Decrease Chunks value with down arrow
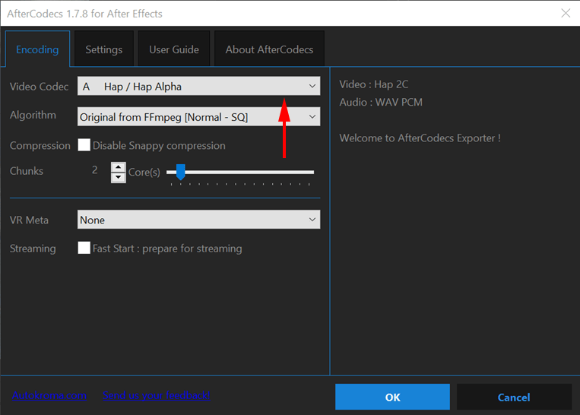This screenshot has width=580, height=415. click(118, 177)
